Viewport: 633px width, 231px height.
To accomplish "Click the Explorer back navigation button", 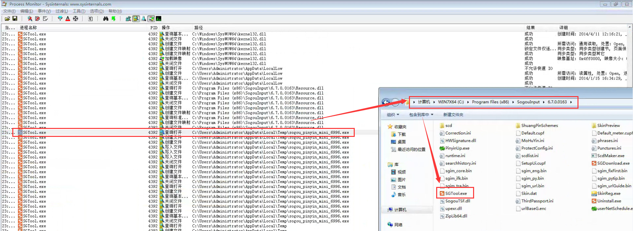I will 386,102.
